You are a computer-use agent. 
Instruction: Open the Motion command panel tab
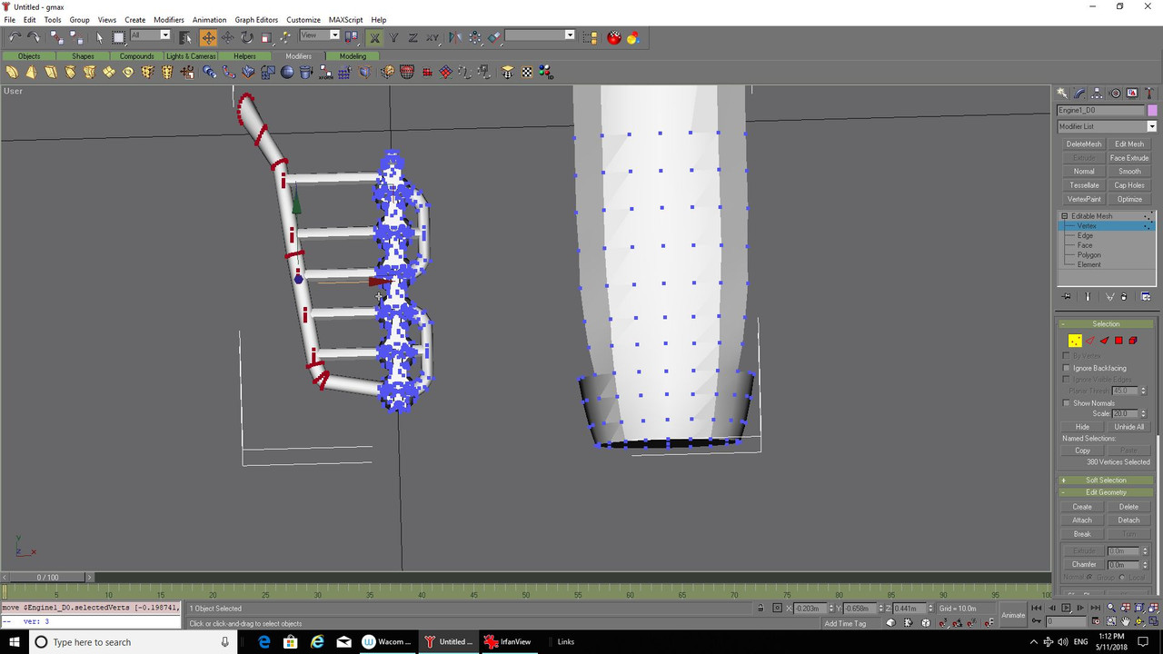[x=1115, y=94]
